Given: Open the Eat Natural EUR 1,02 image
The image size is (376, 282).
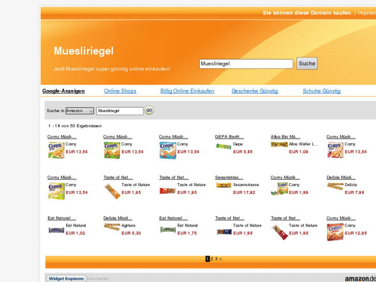Looking at the screenshot, I should [x=56, y=230].
